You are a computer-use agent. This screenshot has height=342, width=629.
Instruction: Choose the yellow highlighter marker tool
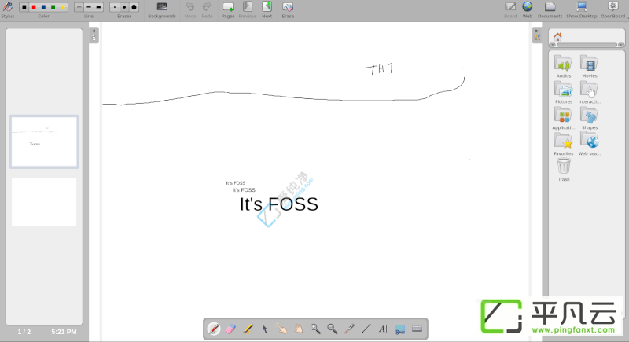[248, 329]
